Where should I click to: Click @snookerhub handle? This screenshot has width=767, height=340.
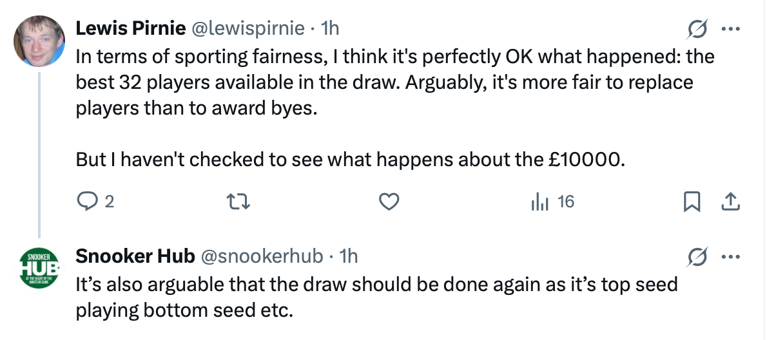[262, 256]
